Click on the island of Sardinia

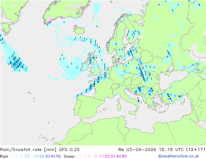[119, 106]
